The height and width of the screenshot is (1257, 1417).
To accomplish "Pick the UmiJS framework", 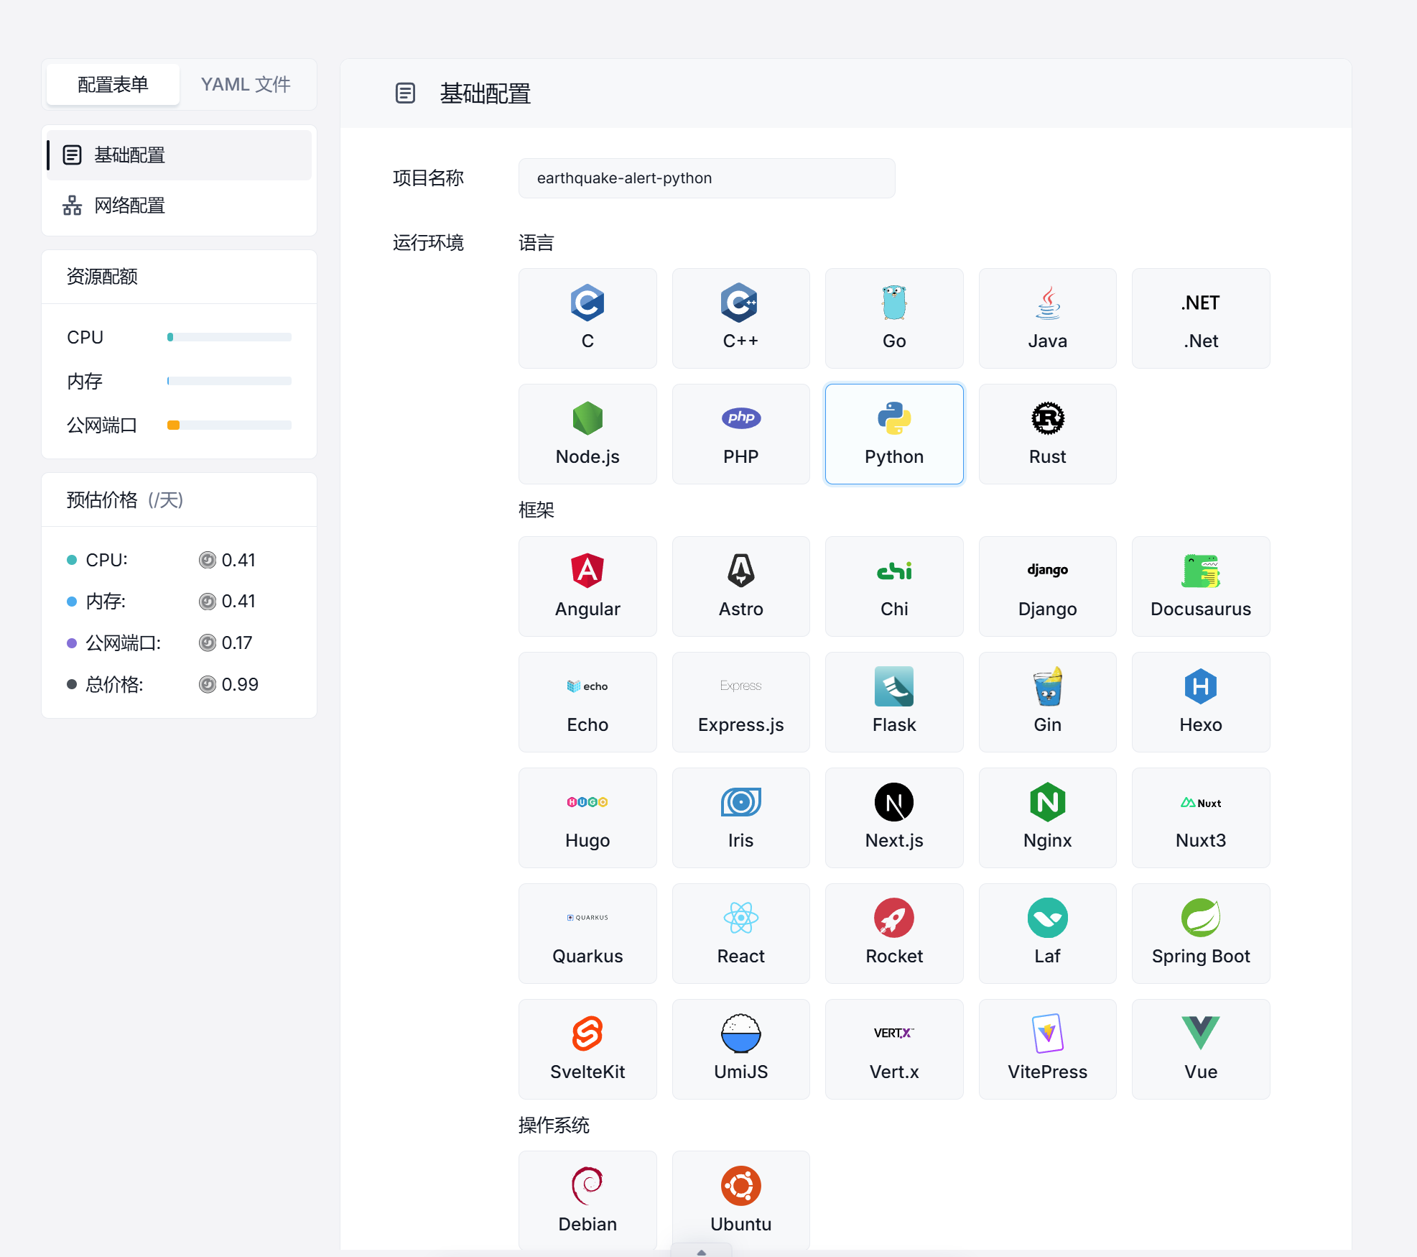I will [740, 1049].
